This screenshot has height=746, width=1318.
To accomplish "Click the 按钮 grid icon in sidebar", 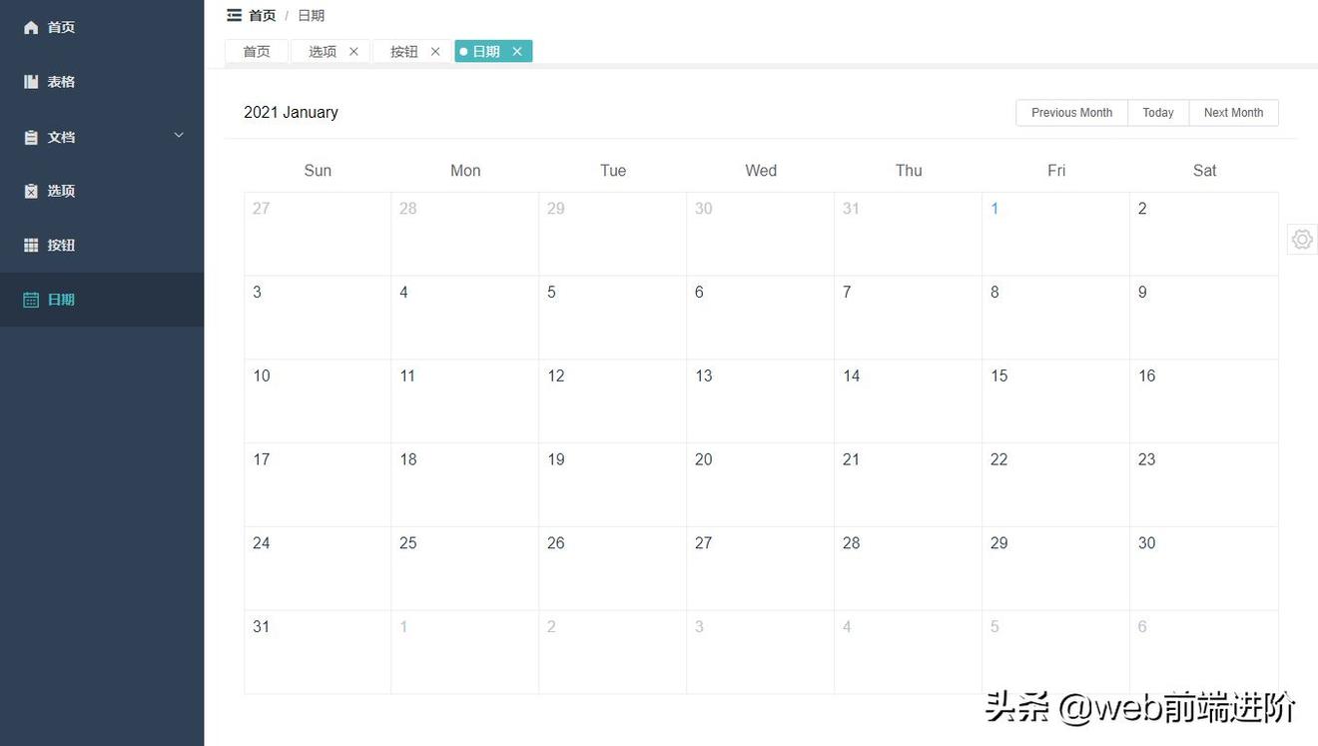I will (x=31, y=246).
